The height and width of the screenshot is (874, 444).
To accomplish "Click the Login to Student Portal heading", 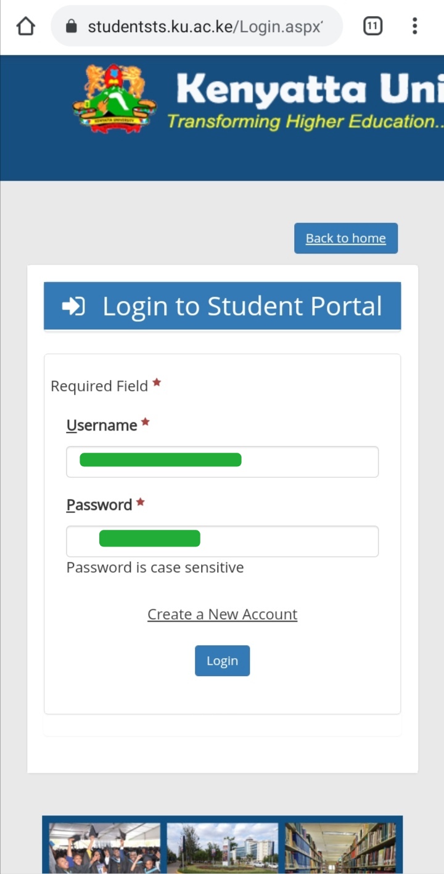I will [242, 306].
